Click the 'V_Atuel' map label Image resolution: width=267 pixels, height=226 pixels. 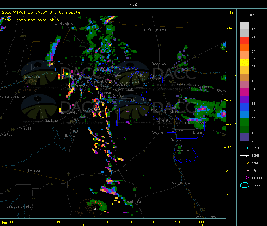tap(152, 110)
